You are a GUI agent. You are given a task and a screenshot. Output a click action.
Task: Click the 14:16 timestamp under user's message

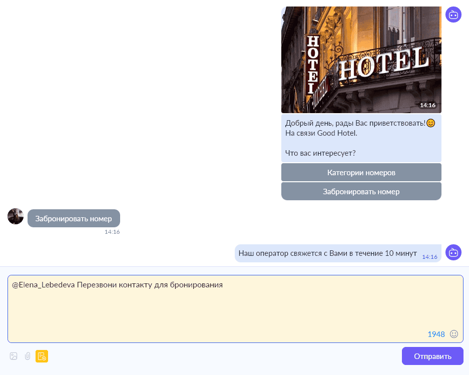point(112,232)
